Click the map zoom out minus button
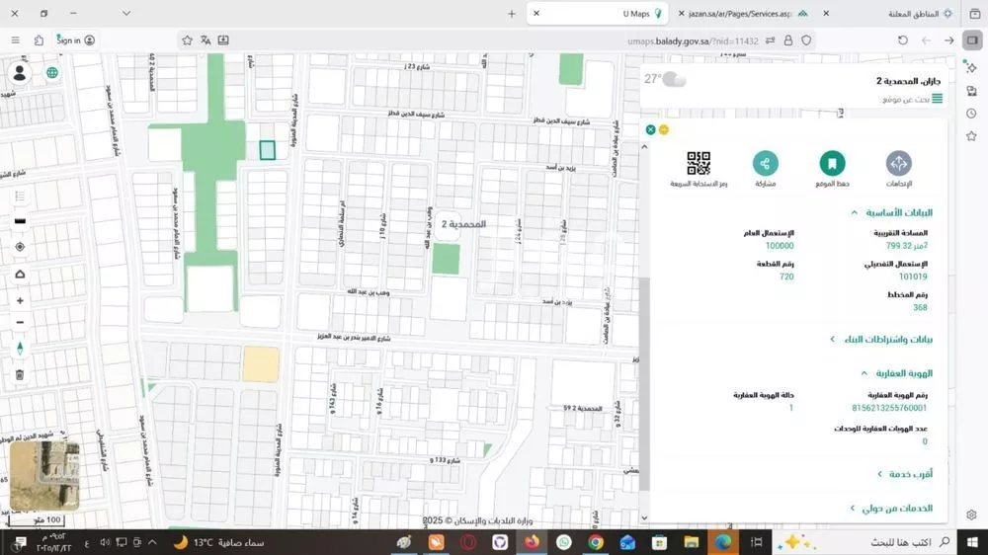 [20, 323]
